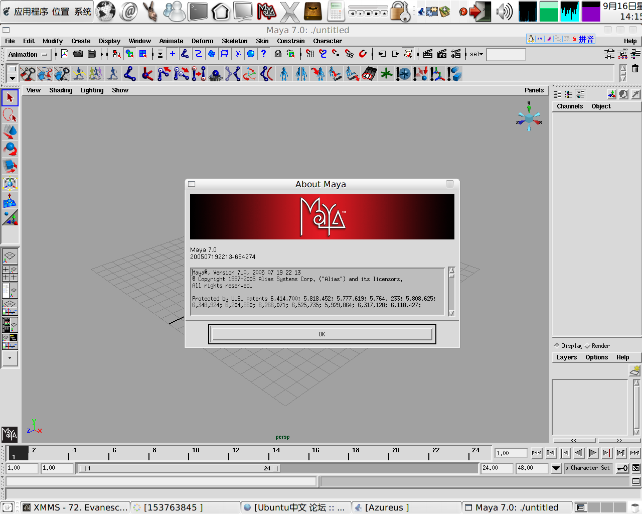Image resolution: width=642 pixels, height=514 pixels.
Task: Click the trash can shelf icon
Action: click(x=635, y=69)
